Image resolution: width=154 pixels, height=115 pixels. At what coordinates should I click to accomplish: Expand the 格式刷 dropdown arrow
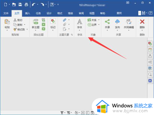click(27, 29)
